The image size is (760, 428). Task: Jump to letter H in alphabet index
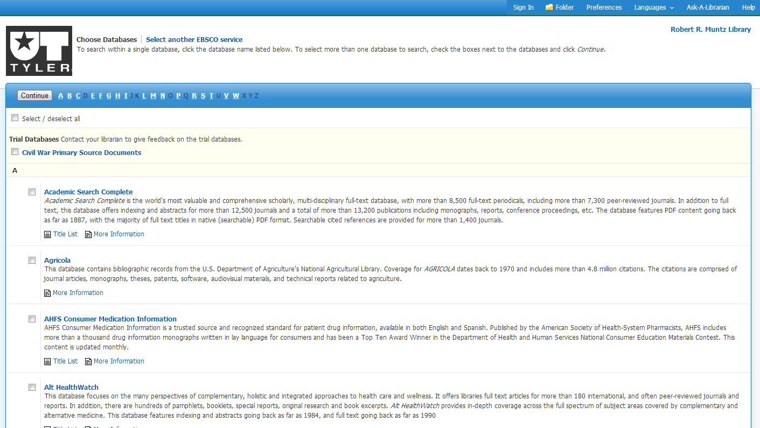[x=117, y=96]
